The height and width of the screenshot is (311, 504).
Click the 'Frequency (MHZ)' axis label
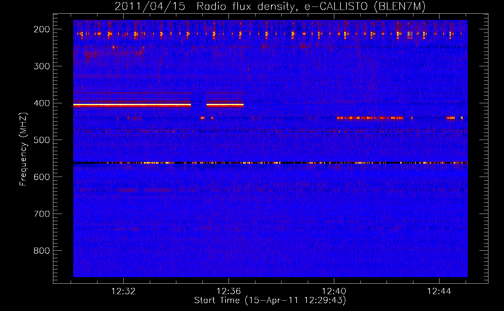click(23, 149)
